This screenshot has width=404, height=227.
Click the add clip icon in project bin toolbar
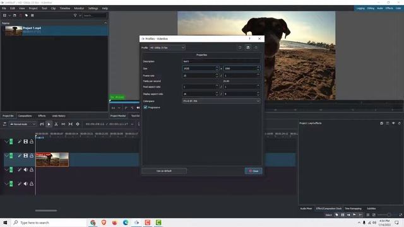pos(4,15)
